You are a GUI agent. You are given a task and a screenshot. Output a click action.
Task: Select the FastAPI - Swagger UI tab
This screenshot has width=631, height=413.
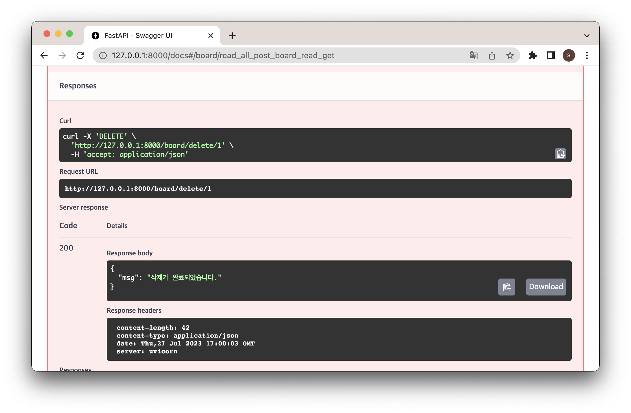(138, 36)
